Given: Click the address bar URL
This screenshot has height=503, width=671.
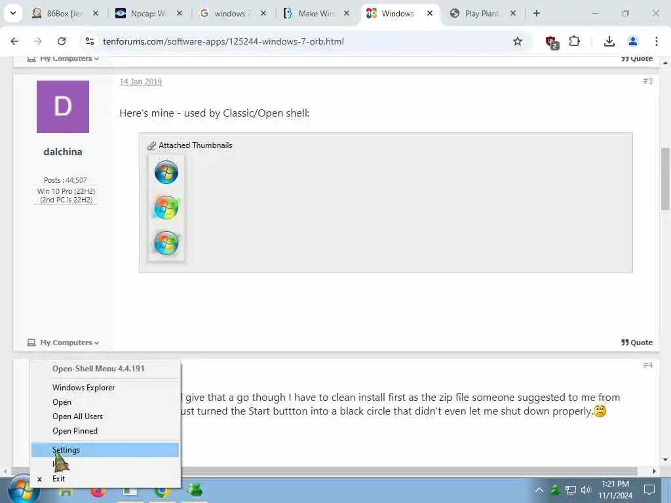Looking at the screenshot, I should click(x=223, y=41).
